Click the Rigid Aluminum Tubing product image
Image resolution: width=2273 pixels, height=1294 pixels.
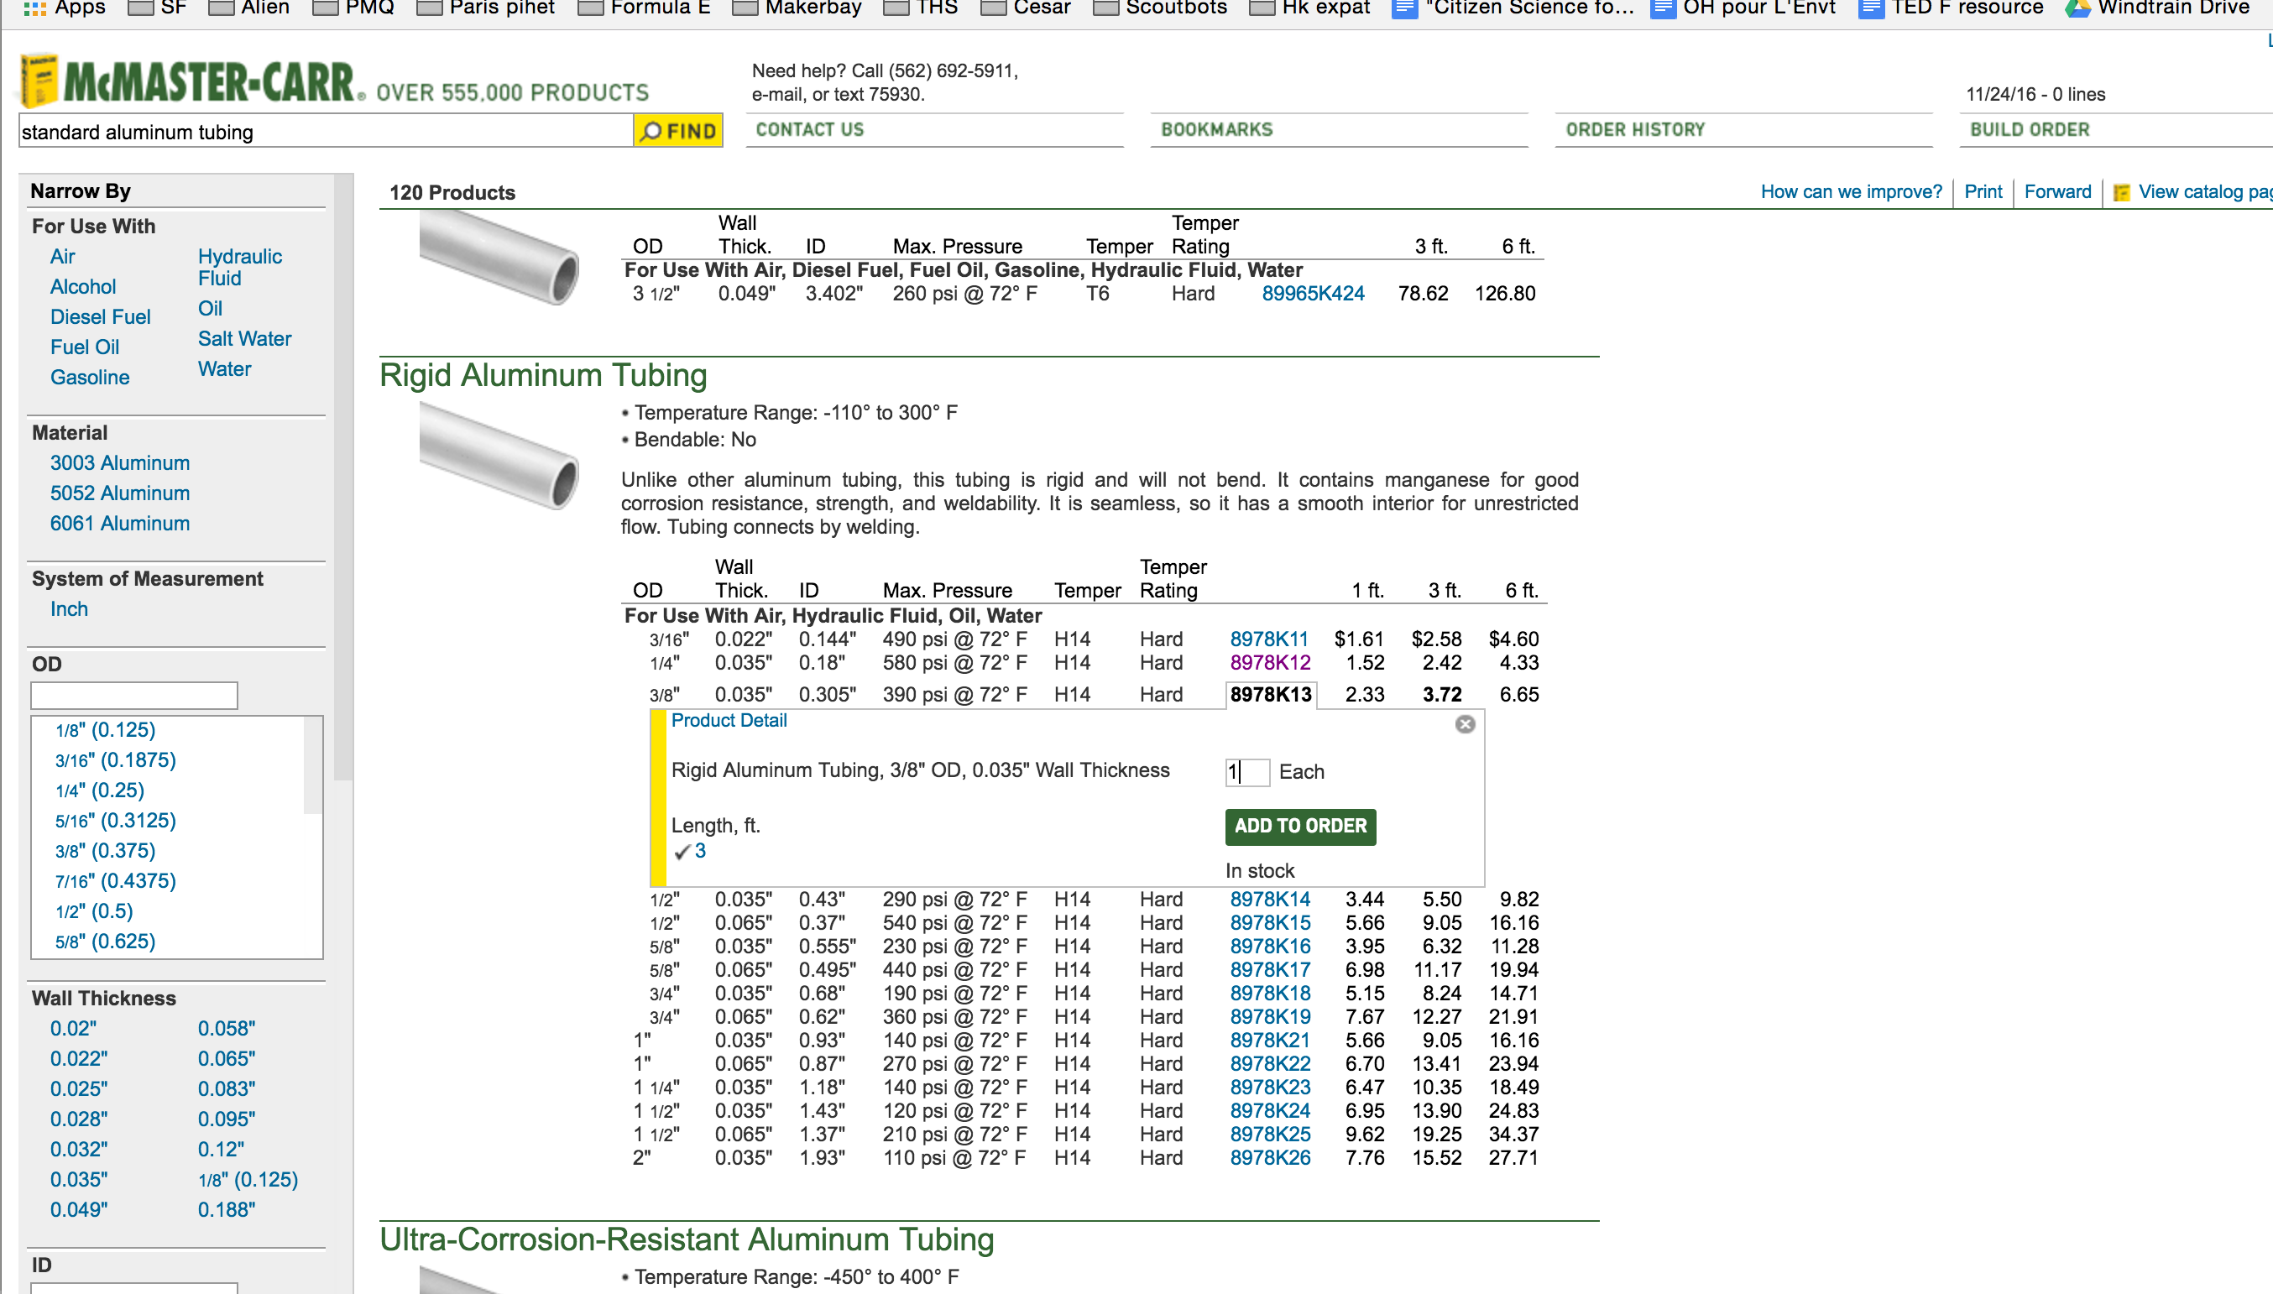point(499,455)
